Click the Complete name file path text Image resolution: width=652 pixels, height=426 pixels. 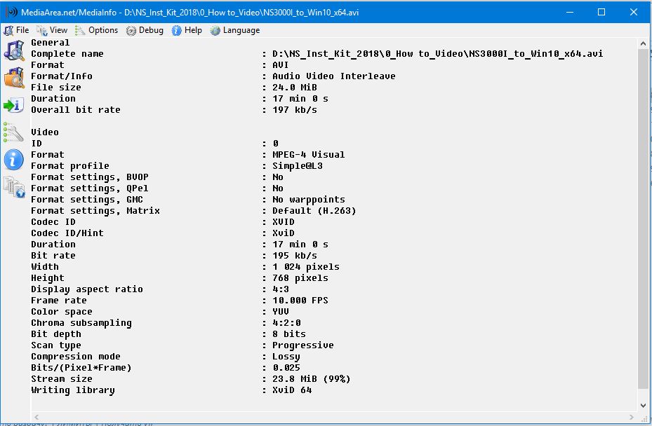click(437, 54)
